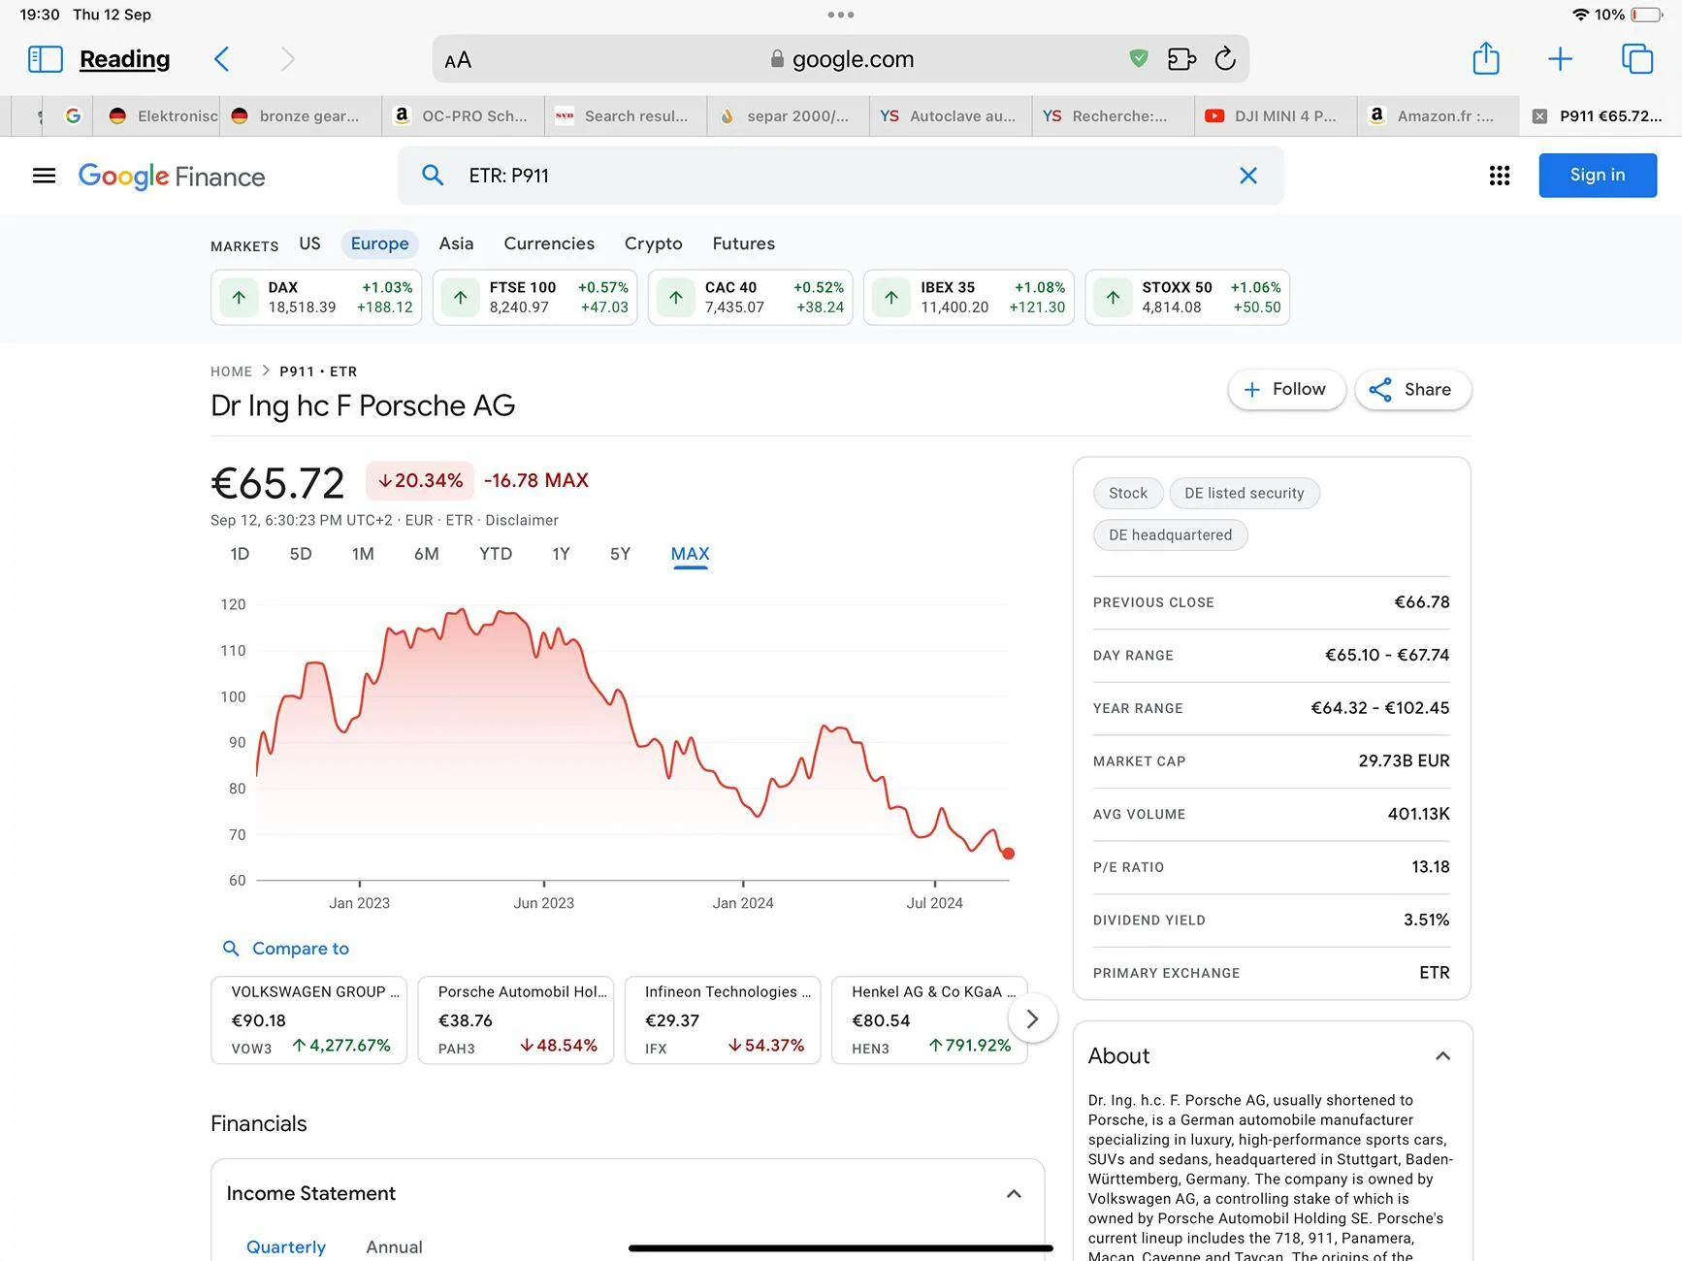
Task: Show the 5D chart range
Action: coord(301,554)
